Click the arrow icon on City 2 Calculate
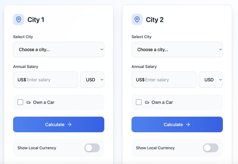 click(188, 125)
